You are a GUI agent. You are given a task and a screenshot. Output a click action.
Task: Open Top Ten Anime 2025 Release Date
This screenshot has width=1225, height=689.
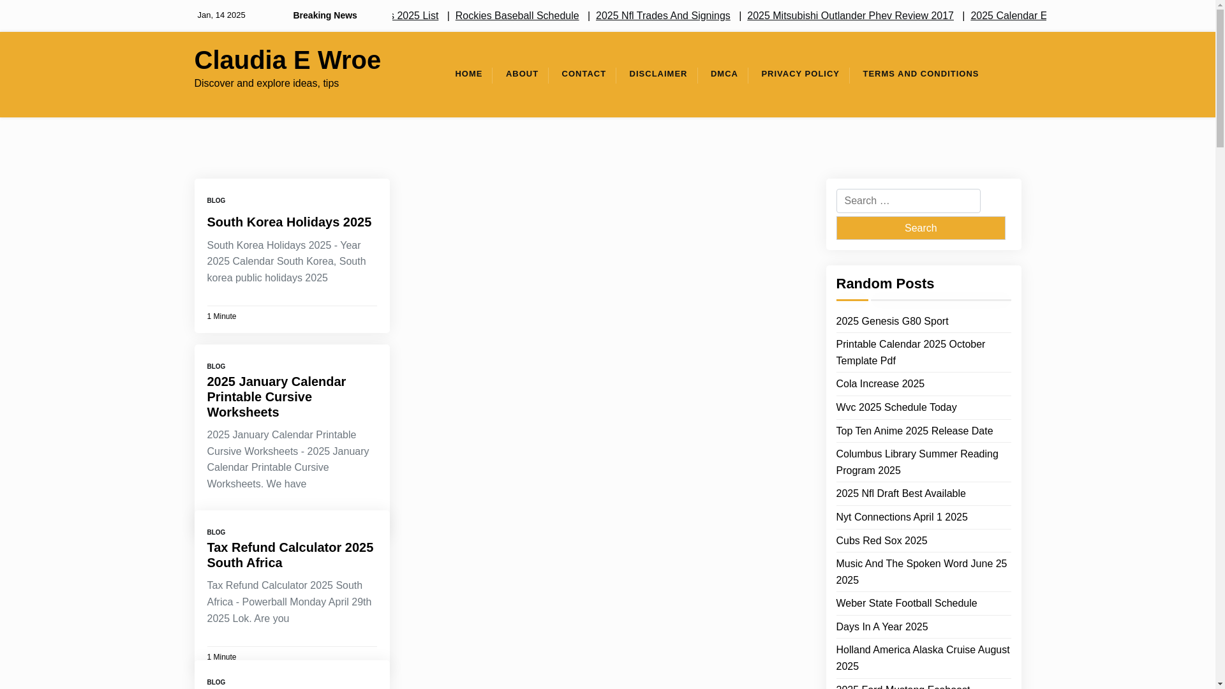(x=914, y=431)
